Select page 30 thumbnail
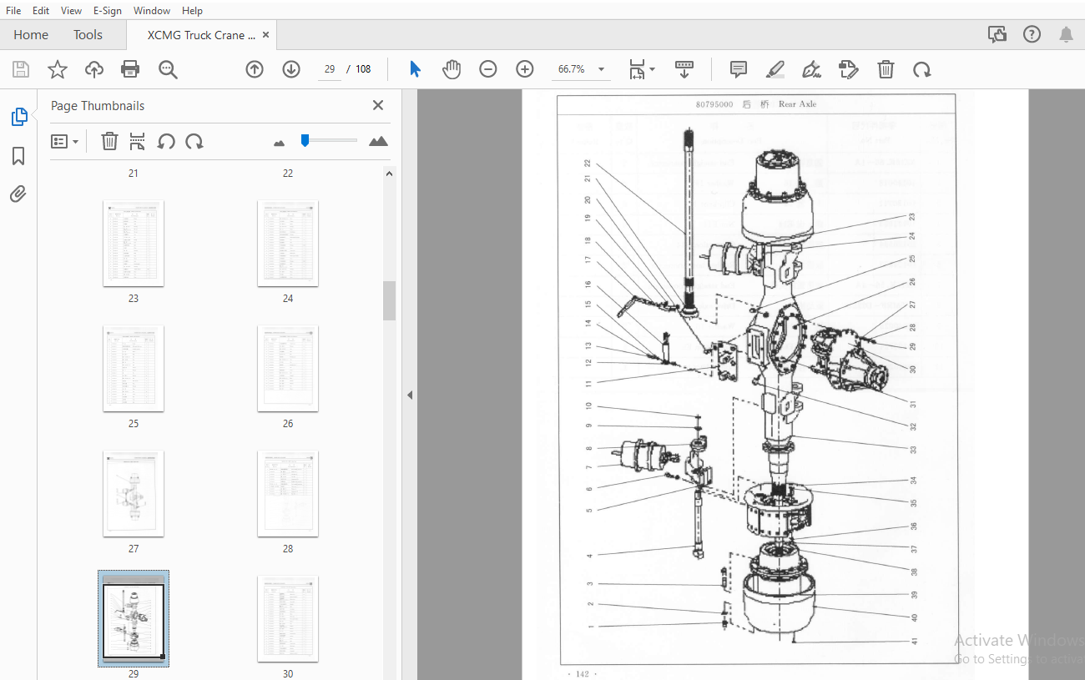The image size is (1085, 680). pos(288,618)
